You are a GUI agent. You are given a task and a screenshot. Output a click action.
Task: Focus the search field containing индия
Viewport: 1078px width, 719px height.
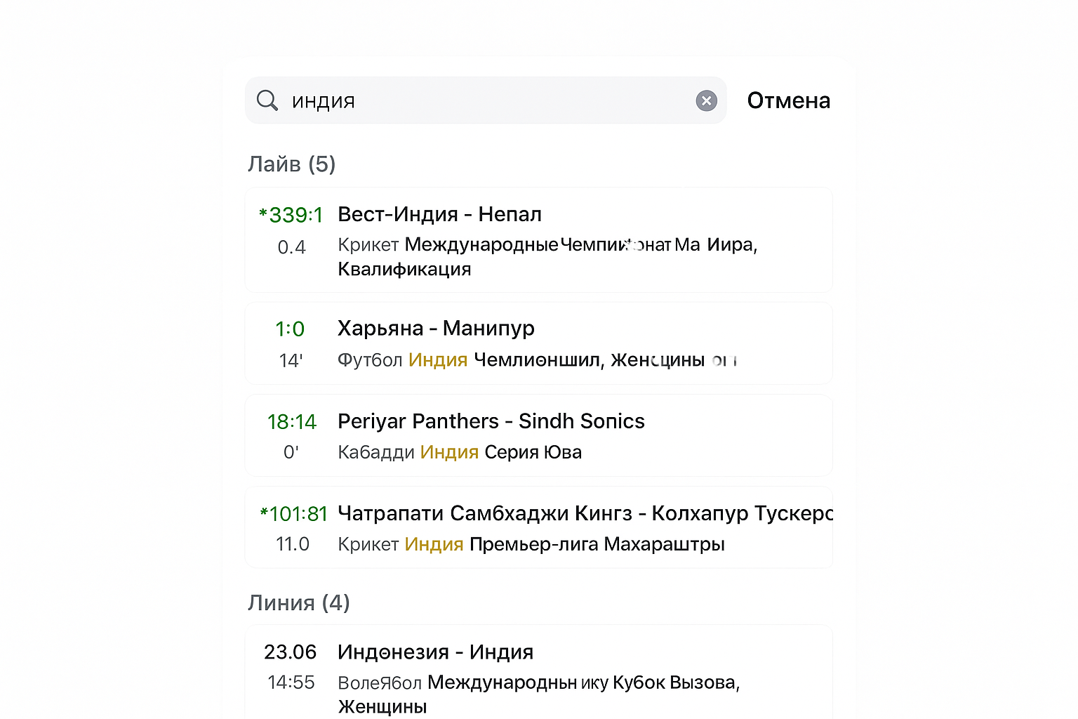tap(484, 100)
